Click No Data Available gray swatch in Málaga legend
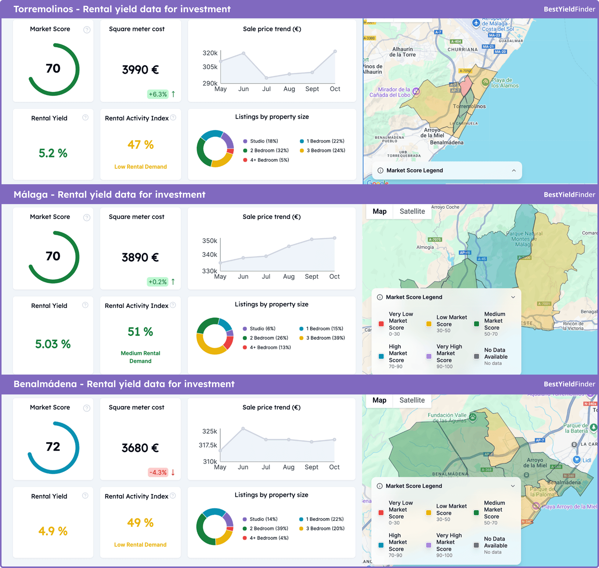Image resolution: width=599 pixels, height=568 pixels. pos(476,356)
